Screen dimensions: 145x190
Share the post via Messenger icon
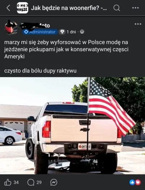pyautogui.click(x=54, y=182)
